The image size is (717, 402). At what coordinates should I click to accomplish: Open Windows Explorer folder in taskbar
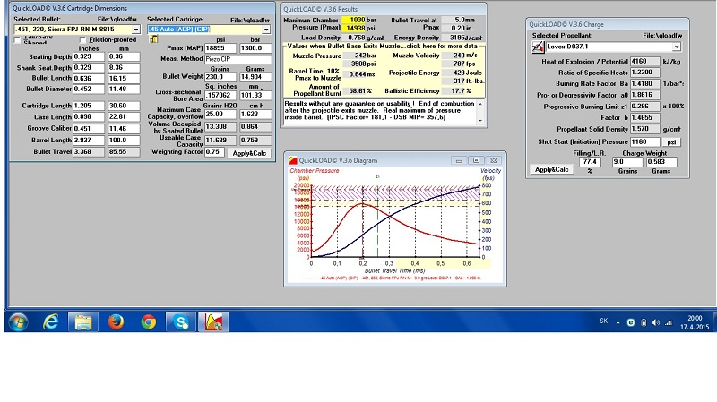82,321
